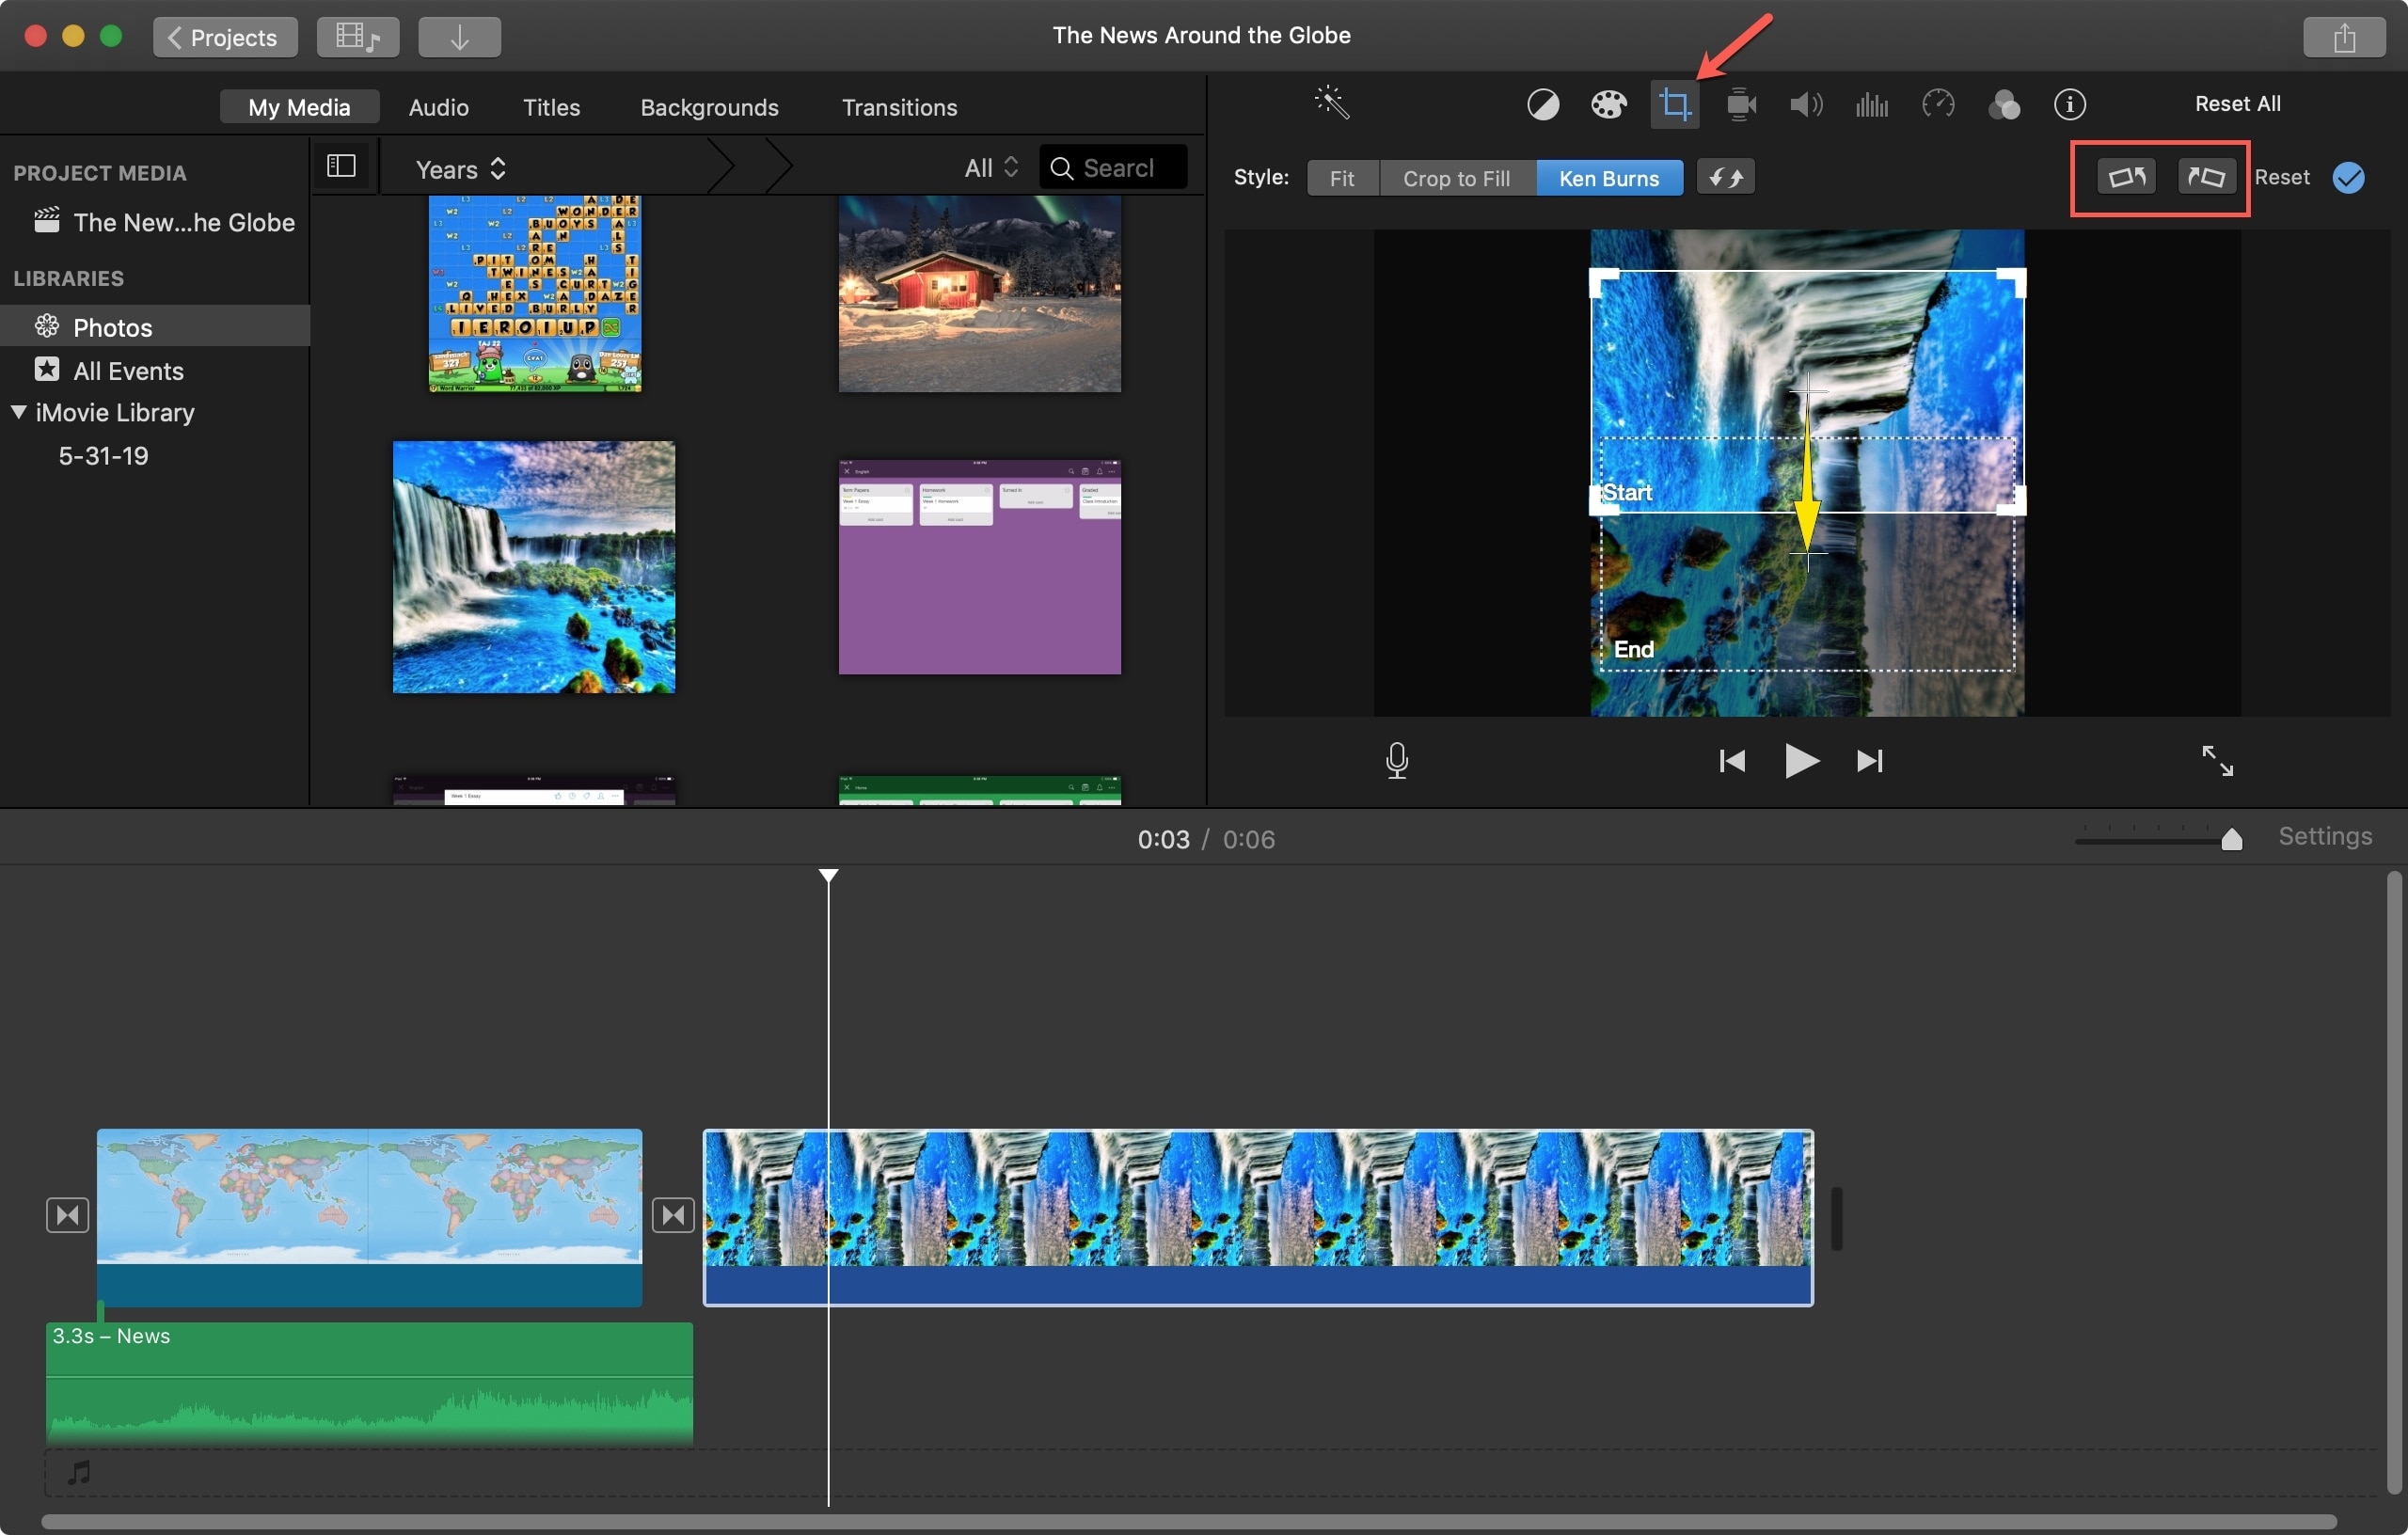Click the Cropping tool icon
The width and height of the screenshot is (2408, 1535).
coord(1675,104)
